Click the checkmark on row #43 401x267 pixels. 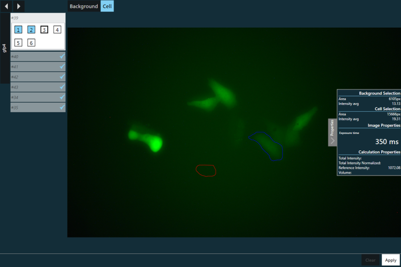(x=62, y=87)
